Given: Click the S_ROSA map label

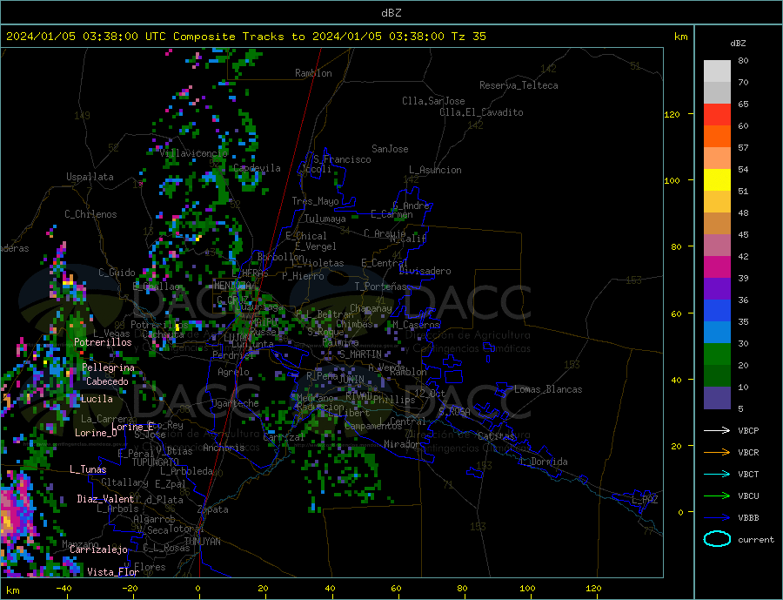Looking at the screenshot, I should coord(454,412).
